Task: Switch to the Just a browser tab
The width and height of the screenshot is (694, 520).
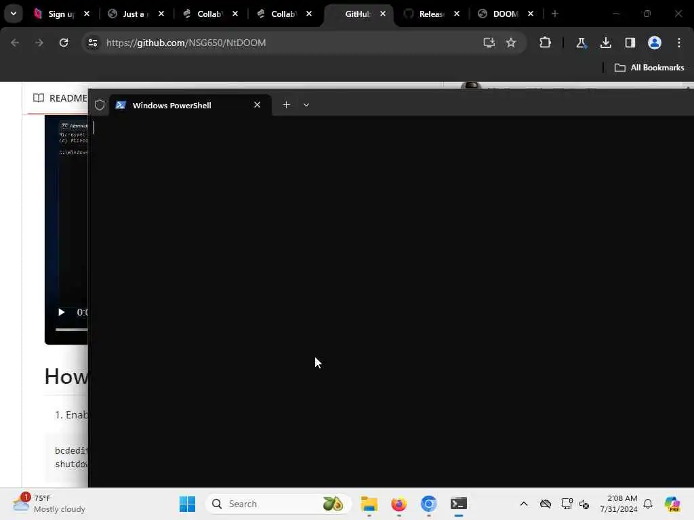Action: point(136,14)
